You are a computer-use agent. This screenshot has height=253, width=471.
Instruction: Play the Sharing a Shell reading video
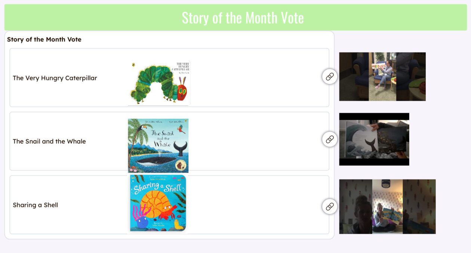click(x=387, y=206)
